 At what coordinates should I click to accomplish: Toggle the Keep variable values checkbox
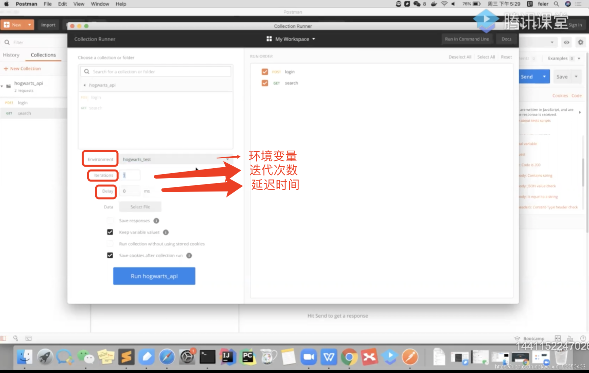[110, 232]
